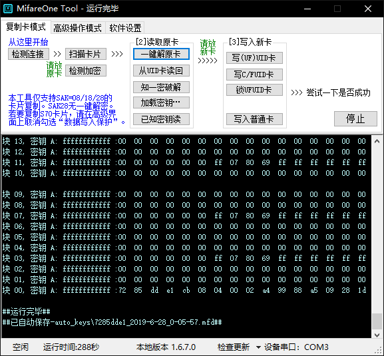Stop the operation with 停止

355,119
